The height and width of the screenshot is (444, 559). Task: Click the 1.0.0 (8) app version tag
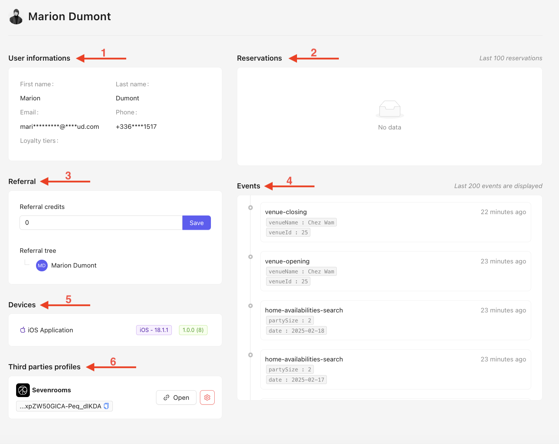[193, 330]
